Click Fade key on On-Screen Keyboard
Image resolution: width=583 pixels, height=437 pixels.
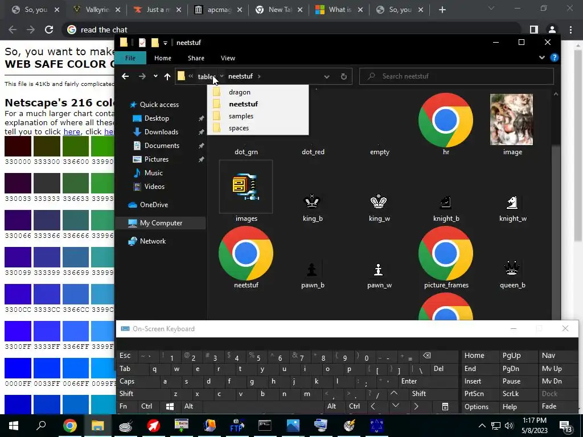pos(549,406)
